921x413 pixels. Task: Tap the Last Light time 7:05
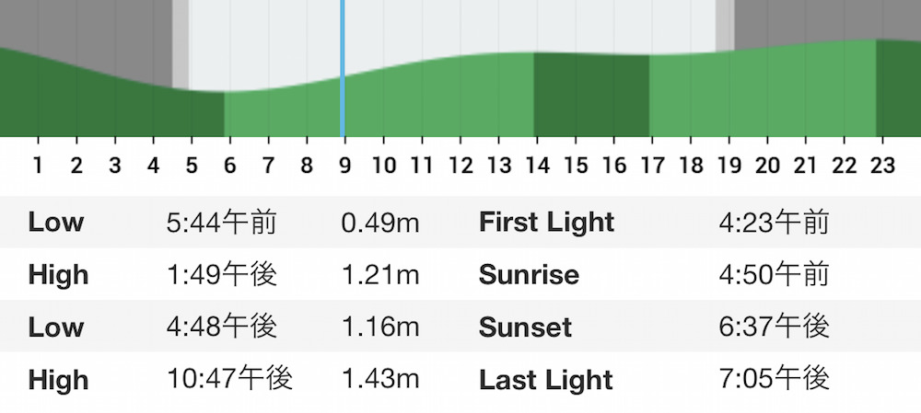pyautogui.click(x=774, y=379)
